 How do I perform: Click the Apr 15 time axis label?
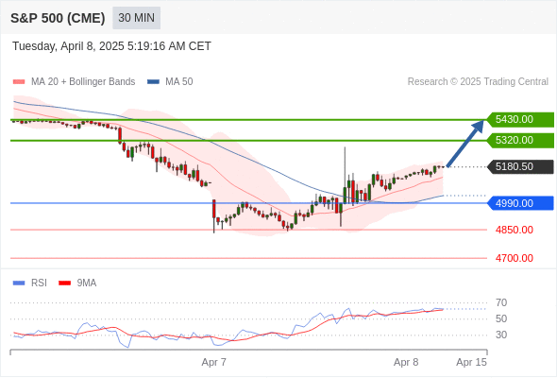coord(471,362)
